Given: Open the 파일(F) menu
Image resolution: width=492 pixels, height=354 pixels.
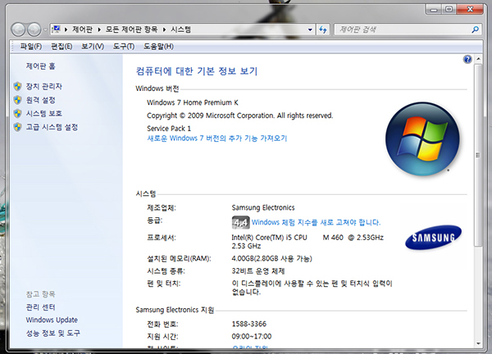Looking at the screenshot, I should coord(31,47).
